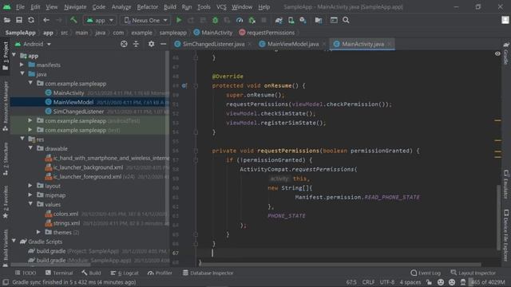Open the Event Log tool window
This screenshot has width=511, height=287.
pos(426,273)
